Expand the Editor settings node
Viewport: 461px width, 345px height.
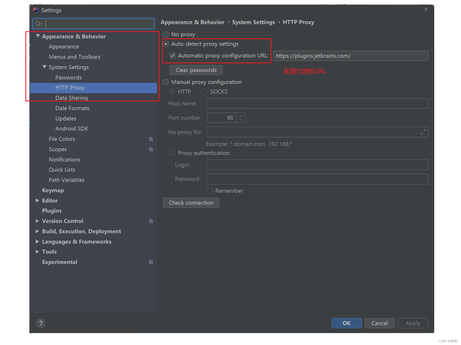[x=37, y=201]
